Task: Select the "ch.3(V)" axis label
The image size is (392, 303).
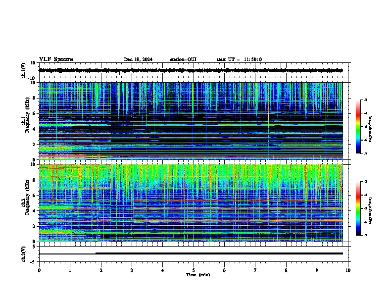Action: (24, 254)
